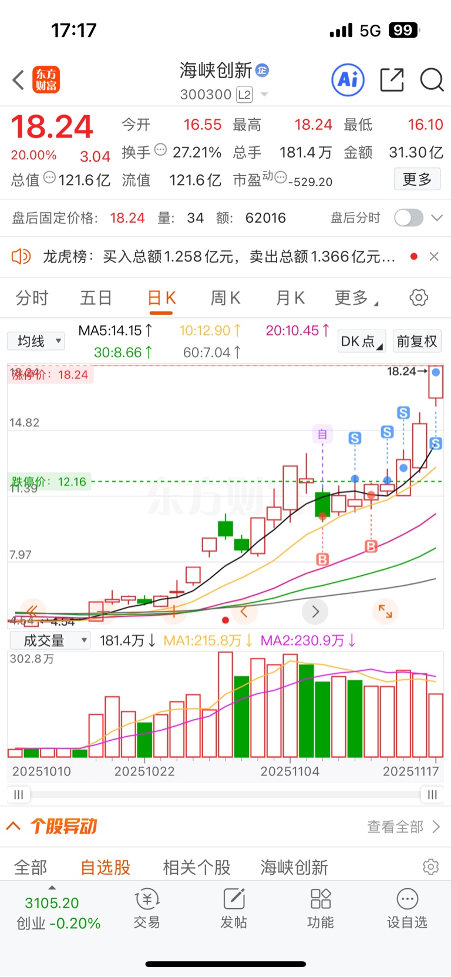Viewport: 451px width, 977px height.
Task: Switch to the 五日 tab
Action: (96, 298)
